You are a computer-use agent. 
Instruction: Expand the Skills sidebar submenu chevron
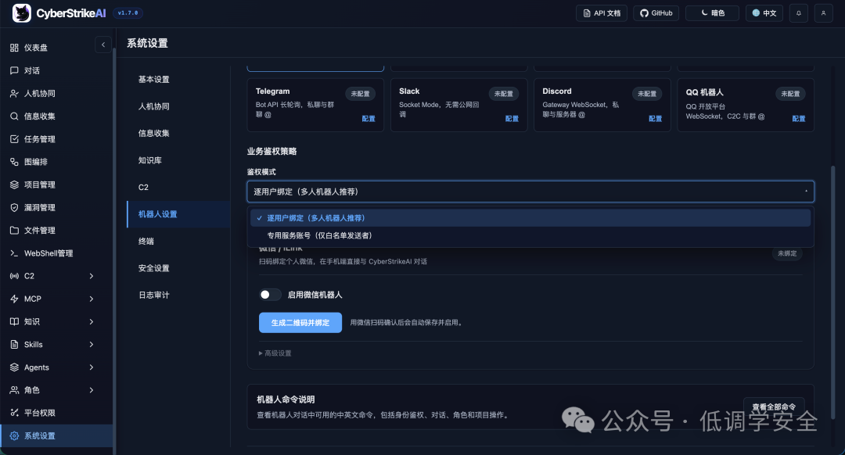tap(91, 344)
